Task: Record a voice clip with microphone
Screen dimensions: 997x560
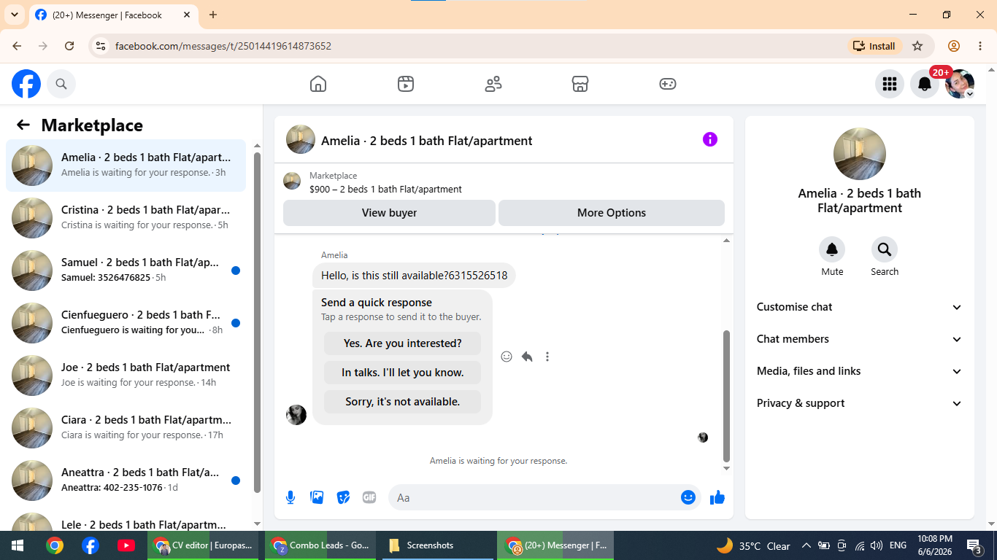Action: click(x=290, y=497)
